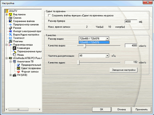Expand the Вид панели tree node
Image resolution: width=154 pixels, height=115 pixels.
(x=7, y=15)
